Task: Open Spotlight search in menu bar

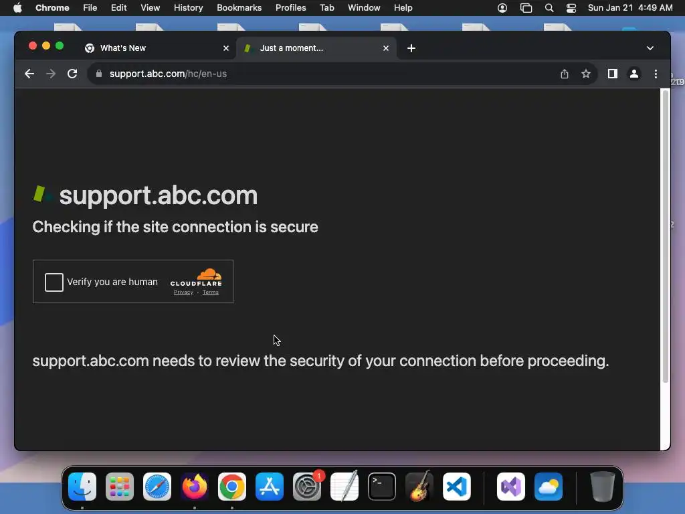Action: click(x=549, y=8)
